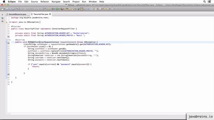Click the @Provider annotation text

[16, 27]
